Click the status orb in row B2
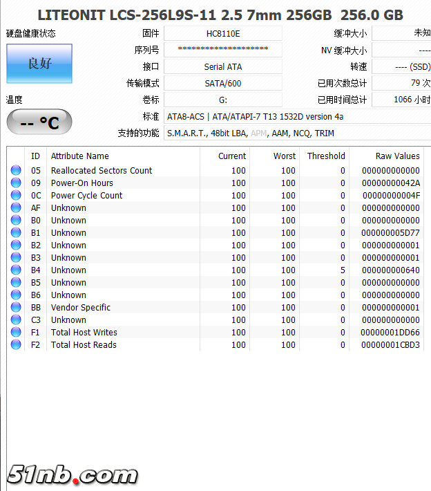Viewport: 431px width, 491px height. (16, 245)
